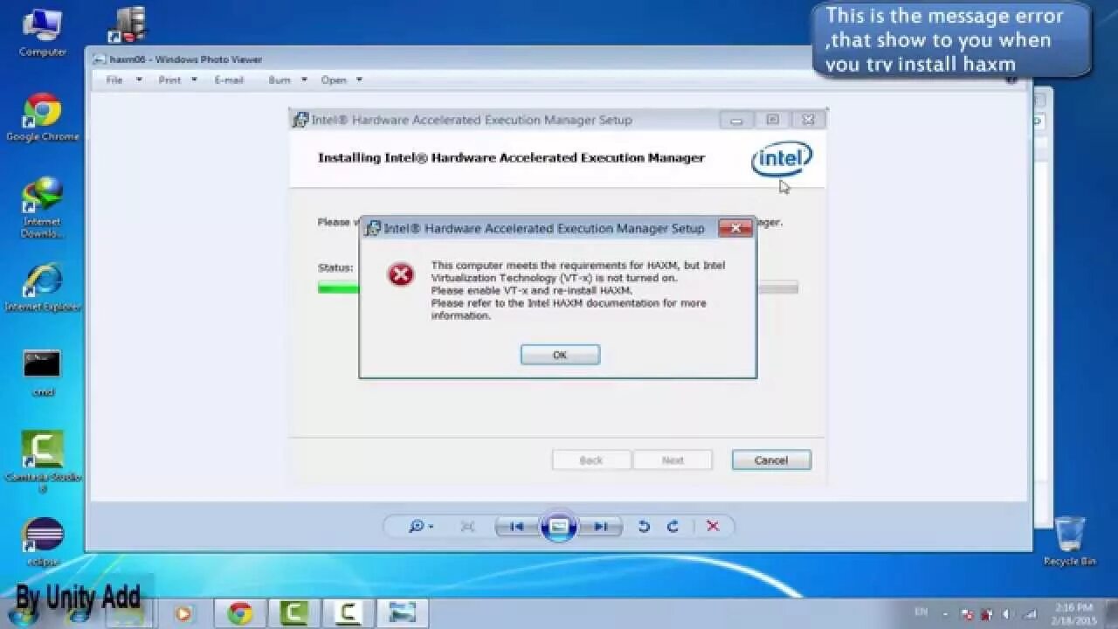Click OK in the HAXM error dialog
The height and width of the screenshot is (629, 1118).
tap(560, 355)
